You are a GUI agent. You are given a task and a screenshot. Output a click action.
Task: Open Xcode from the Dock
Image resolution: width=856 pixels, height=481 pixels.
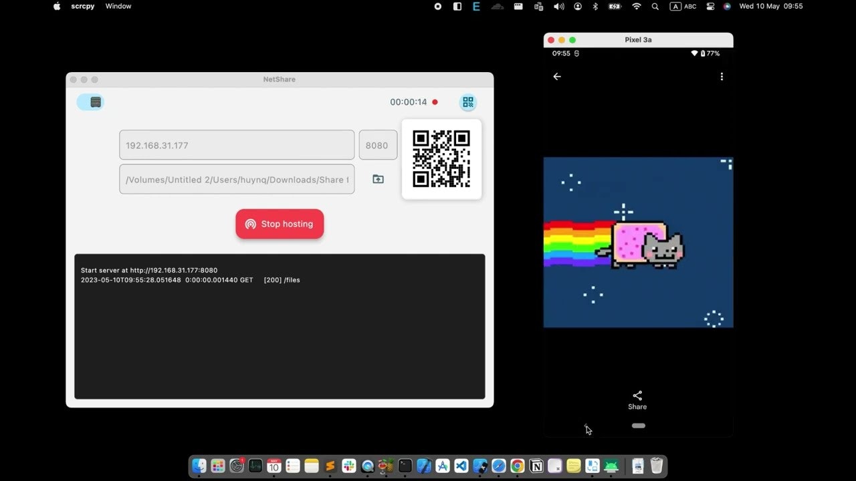point(424,466)
